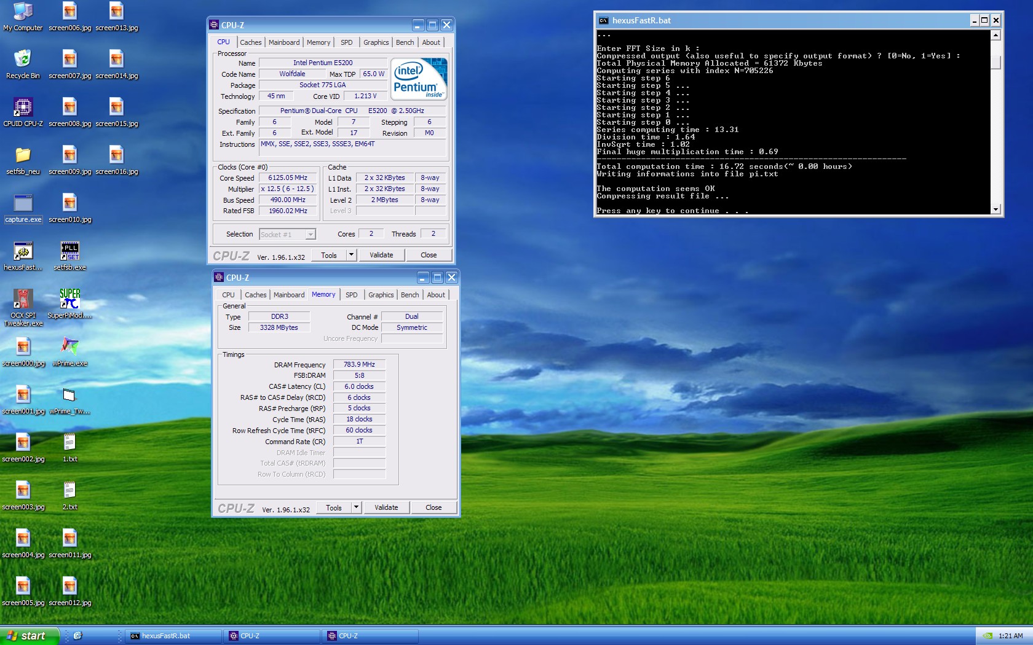Select screen006.jpg image icon
Image resolution: width=1033 pixels, height=645 pixels.
point(69,17)
